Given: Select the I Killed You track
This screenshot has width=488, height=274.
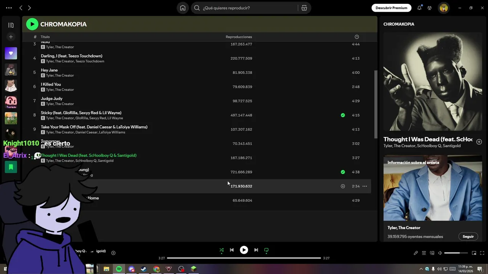Looking at the screenshot, I should (x=51, y=84).
